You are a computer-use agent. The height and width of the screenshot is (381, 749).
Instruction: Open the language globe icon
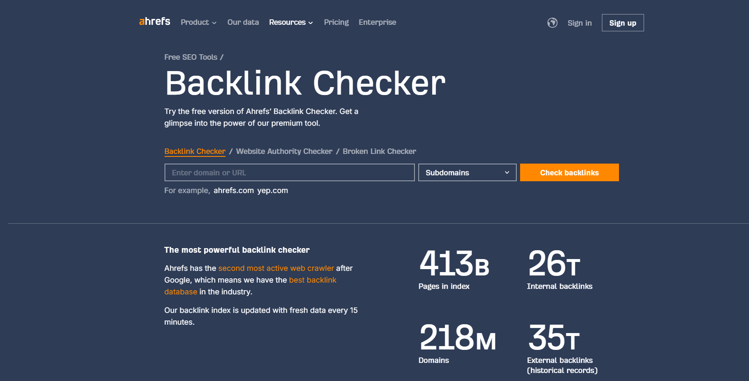point(552,23)
